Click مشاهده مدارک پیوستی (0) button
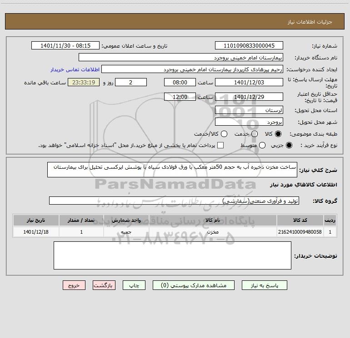The width and height of the screenshot is (350, 338). point(194,285)
